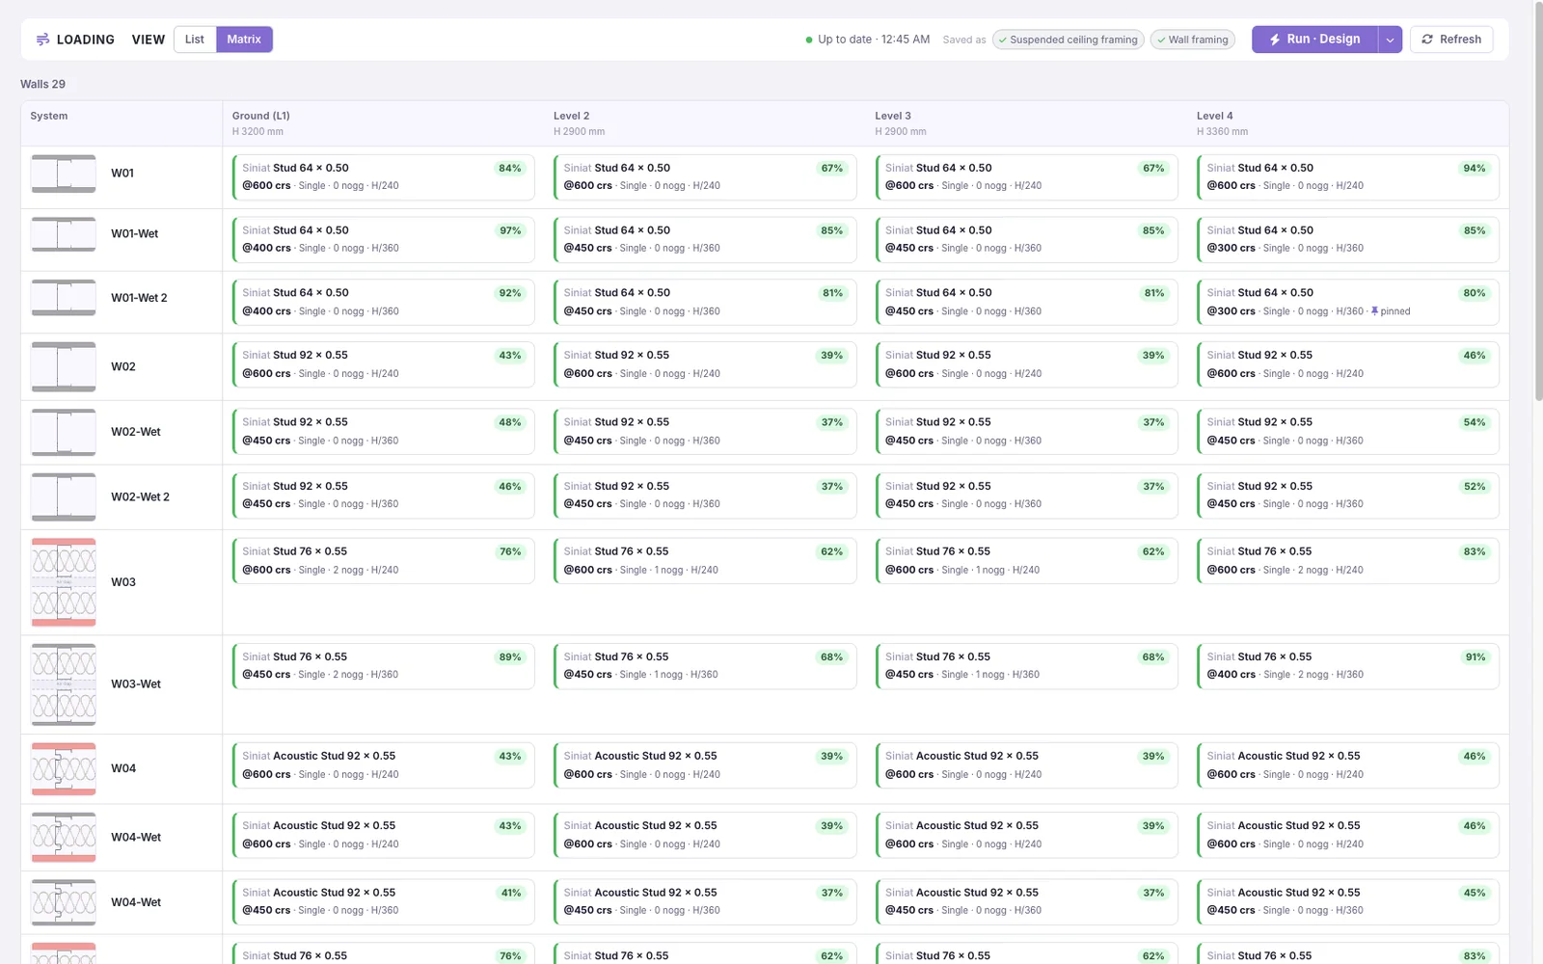
Task: Click the W01-Wet 2 row label
Action: click(x=139, y=298)
